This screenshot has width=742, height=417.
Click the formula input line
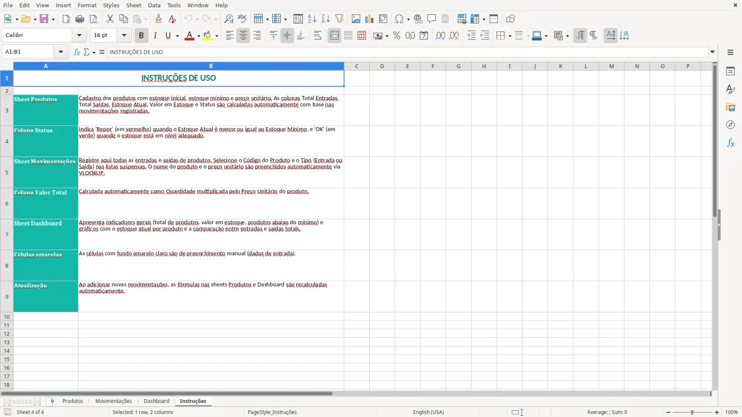coord(407,52)
